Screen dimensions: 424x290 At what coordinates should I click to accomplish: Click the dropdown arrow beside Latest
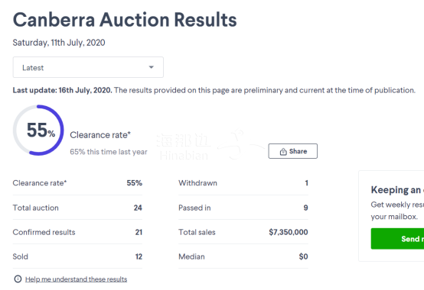pyautogui.click(x=152, y=67)
